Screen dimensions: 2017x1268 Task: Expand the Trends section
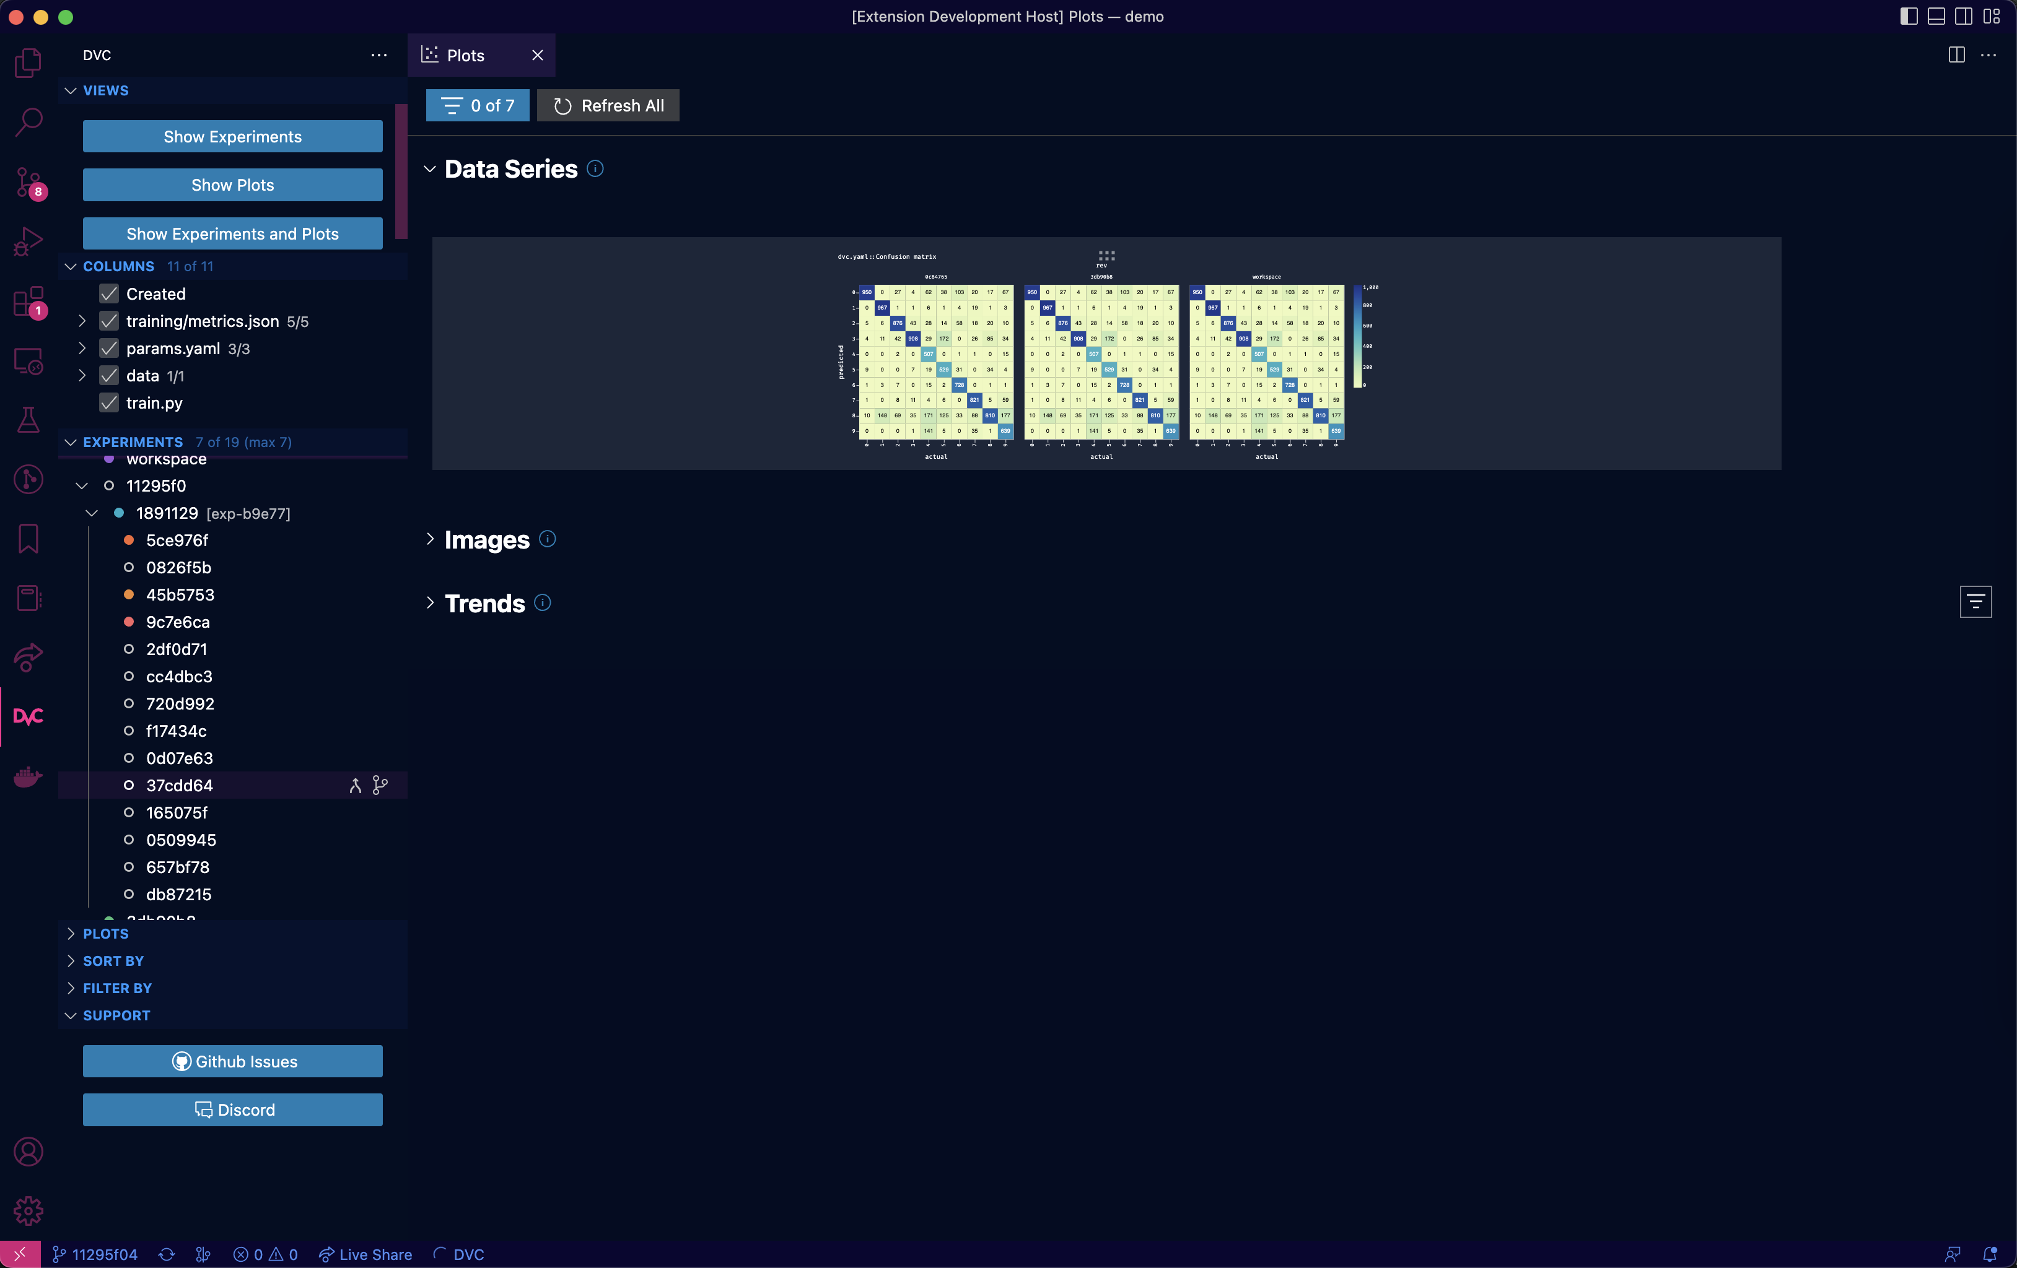430,602
